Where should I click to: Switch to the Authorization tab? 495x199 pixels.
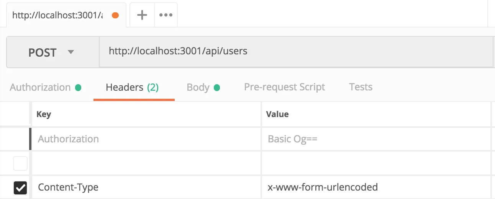pos(40,87)
